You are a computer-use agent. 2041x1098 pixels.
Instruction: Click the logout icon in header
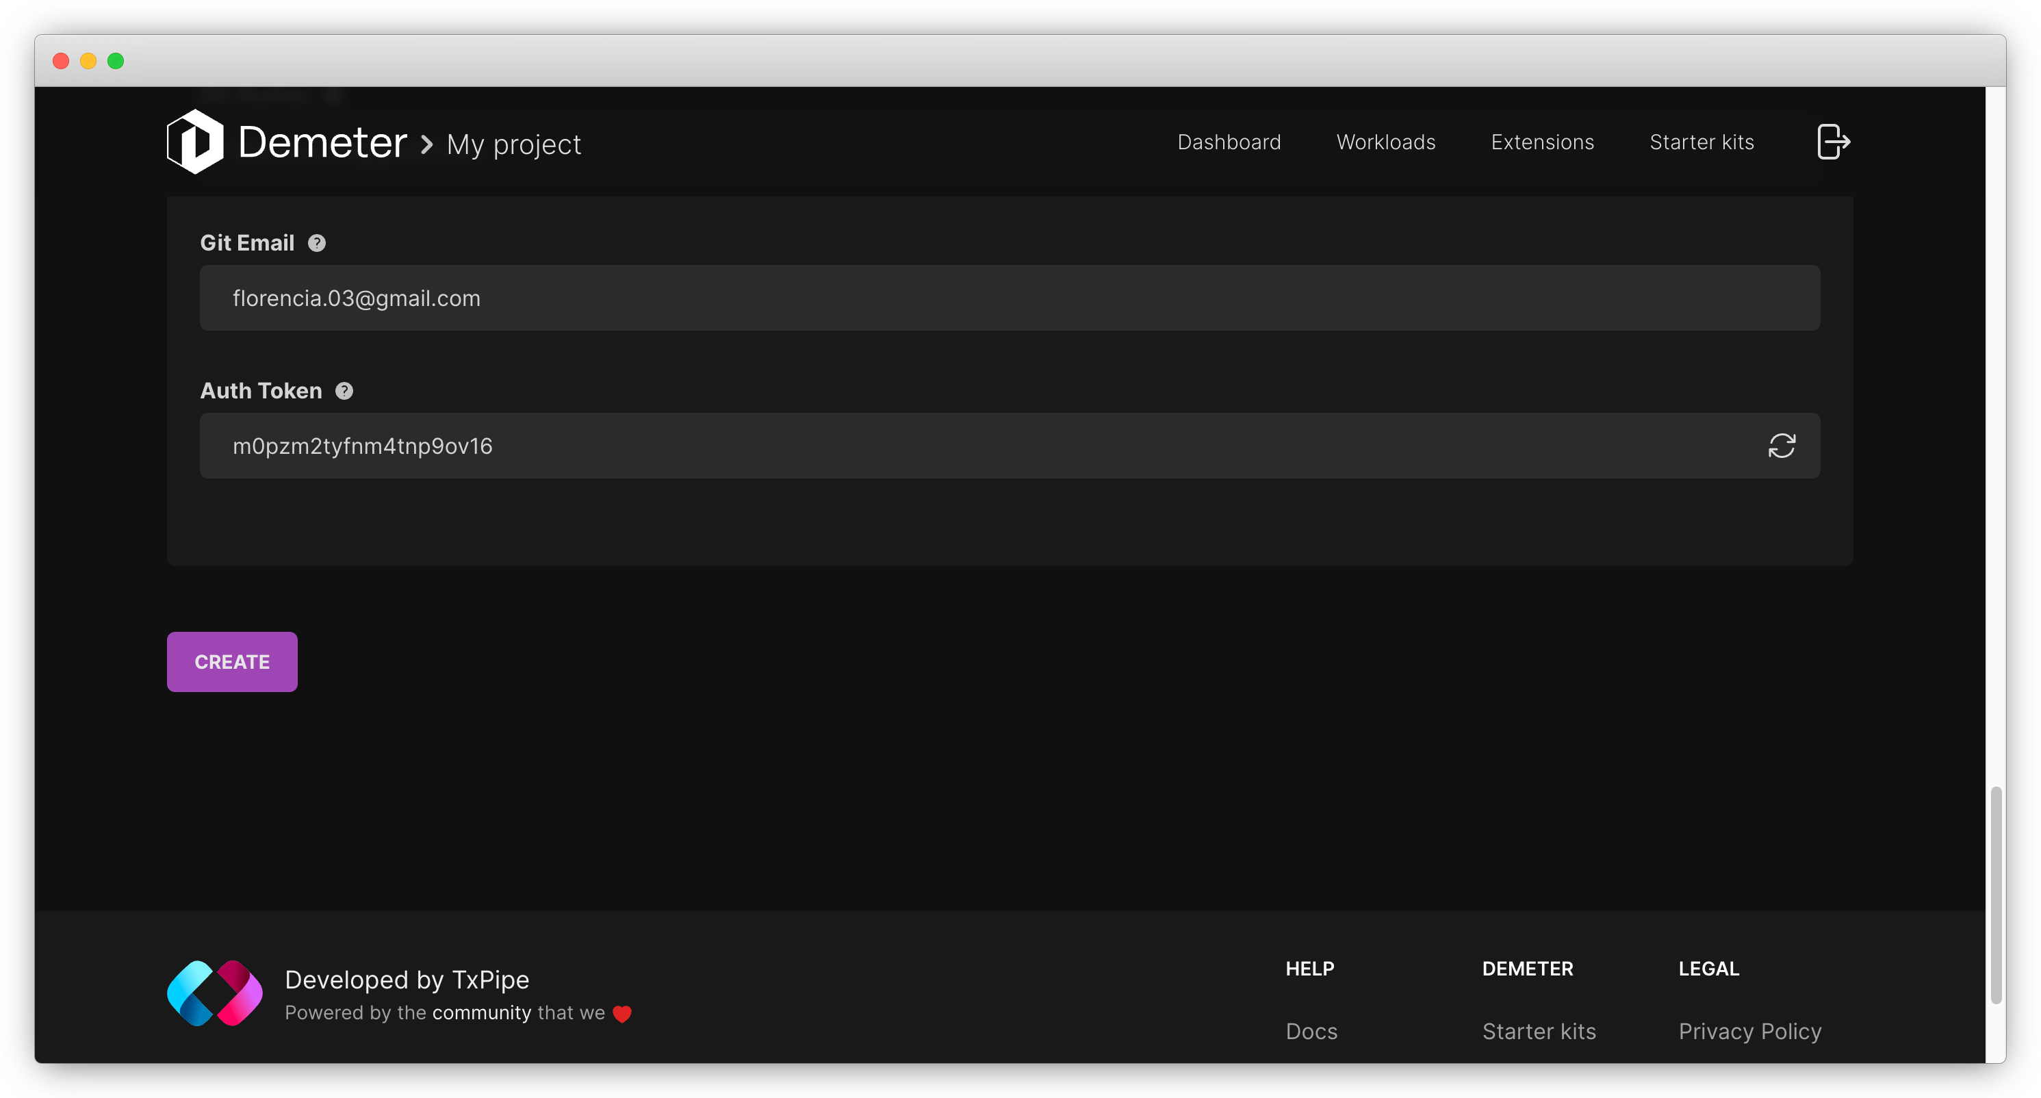pyautogui.click(x=1833, y=142)
